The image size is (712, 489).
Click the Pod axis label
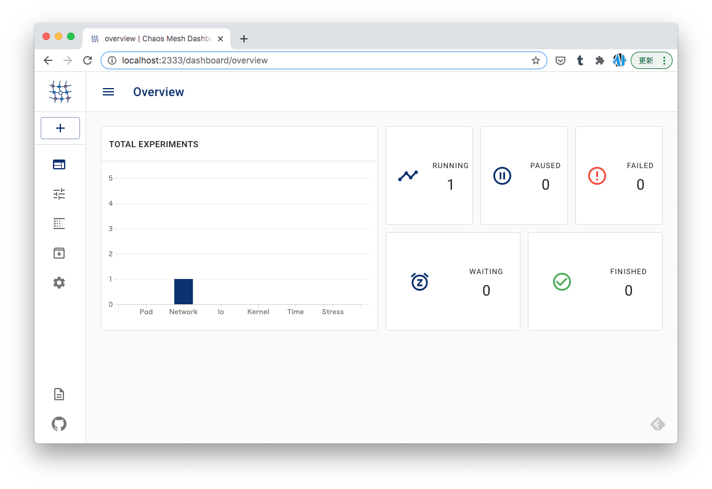[x=146, y=312]
